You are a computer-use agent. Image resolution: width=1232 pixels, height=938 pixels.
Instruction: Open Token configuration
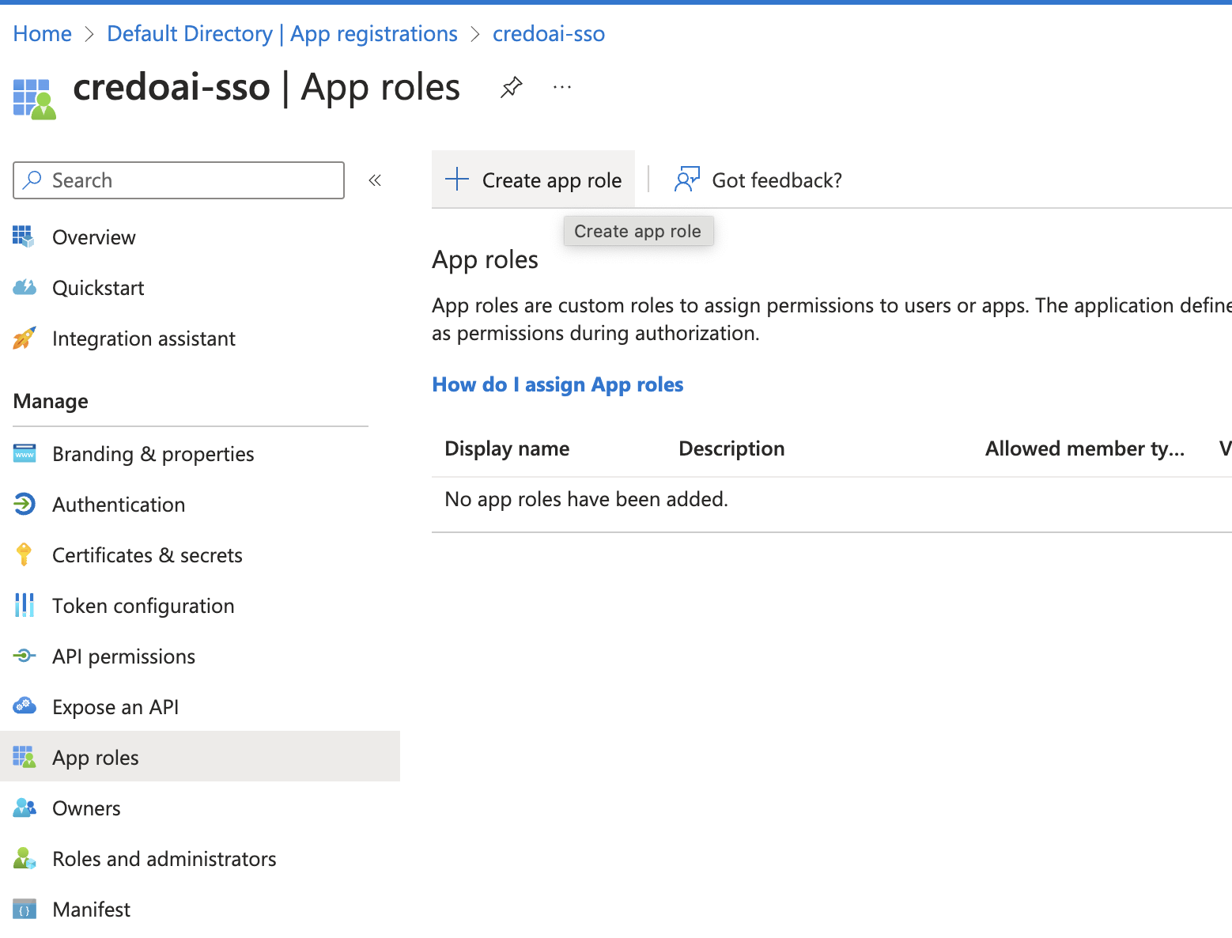pos(143,606)
